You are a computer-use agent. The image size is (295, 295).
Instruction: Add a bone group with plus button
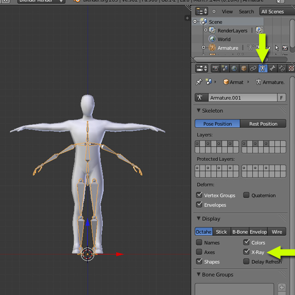[282, 287]
